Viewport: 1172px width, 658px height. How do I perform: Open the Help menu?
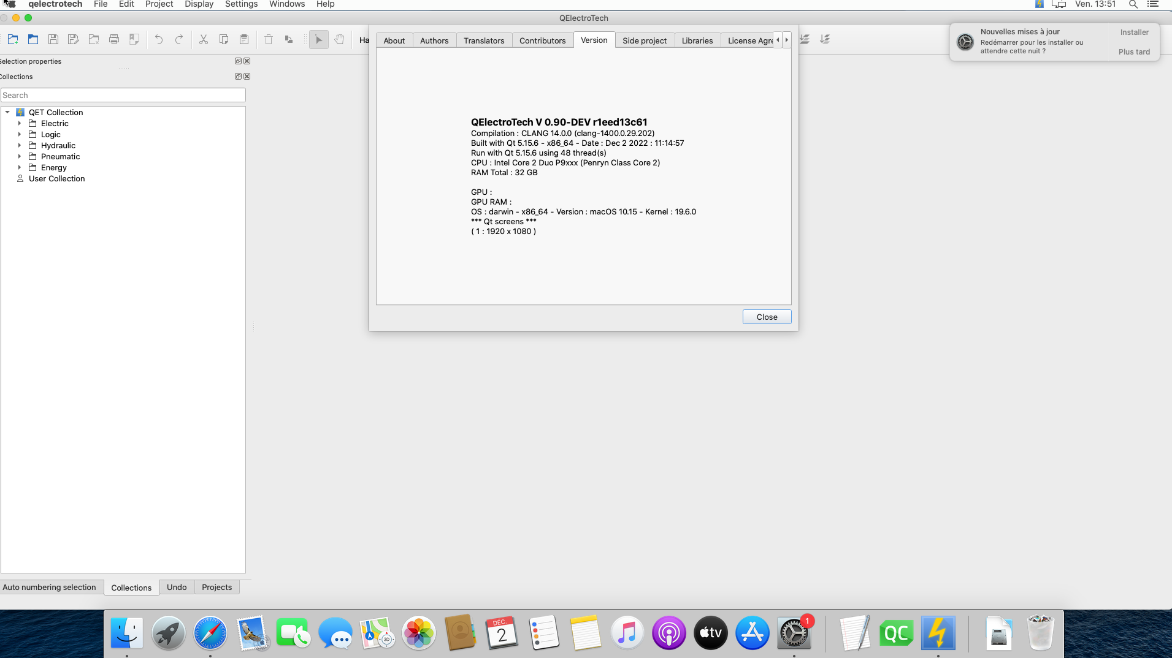325,4
